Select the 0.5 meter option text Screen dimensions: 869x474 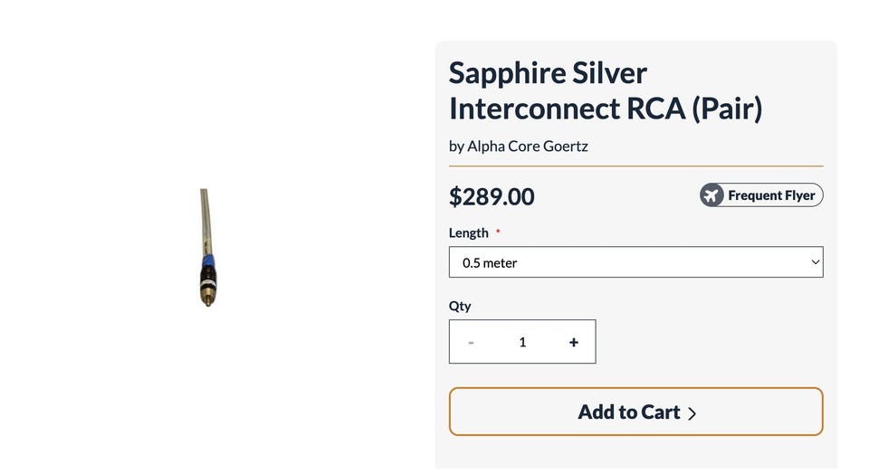click(490, 263)
